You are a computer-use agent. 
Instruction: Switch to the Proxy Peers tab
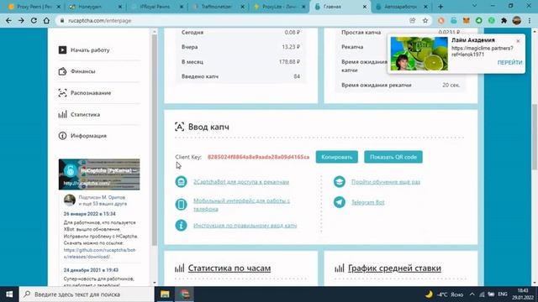(x=34, y=7)
